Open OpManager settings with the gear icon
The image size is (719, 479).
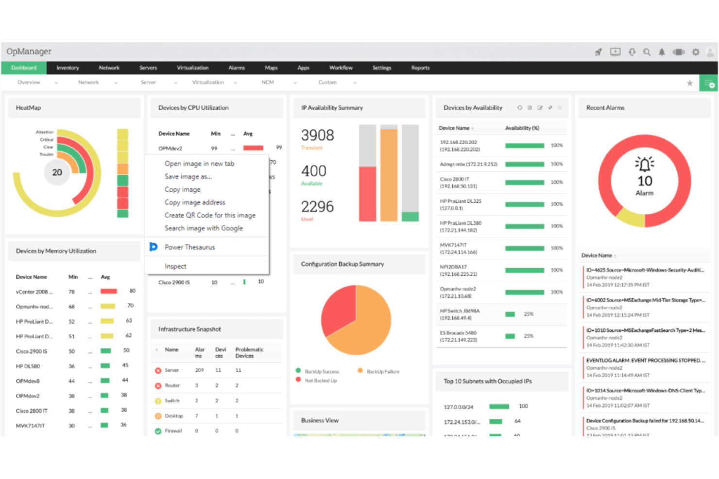696,52
